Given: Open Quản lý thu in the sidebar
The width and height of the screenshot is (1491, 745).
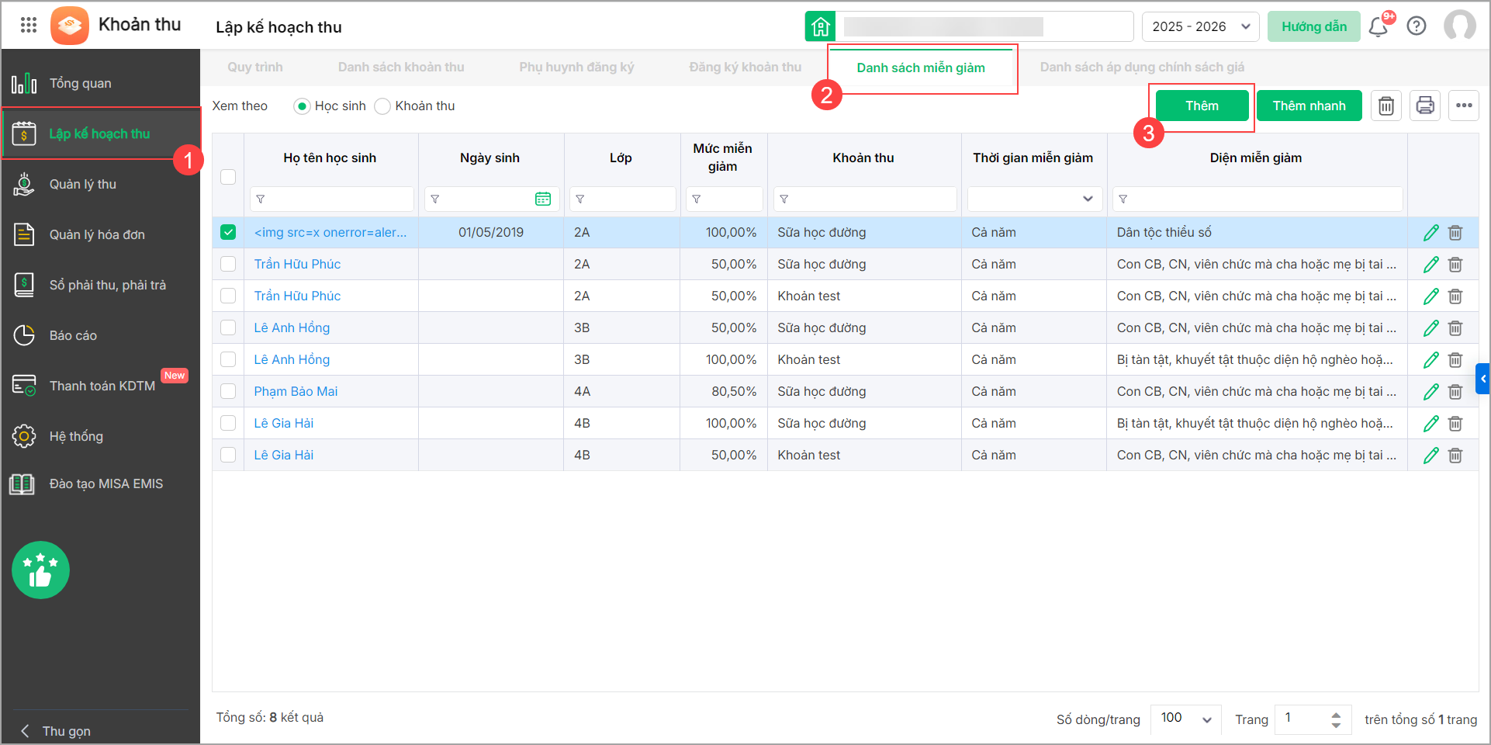Looking at the screenshot, I should click(101, 184).
